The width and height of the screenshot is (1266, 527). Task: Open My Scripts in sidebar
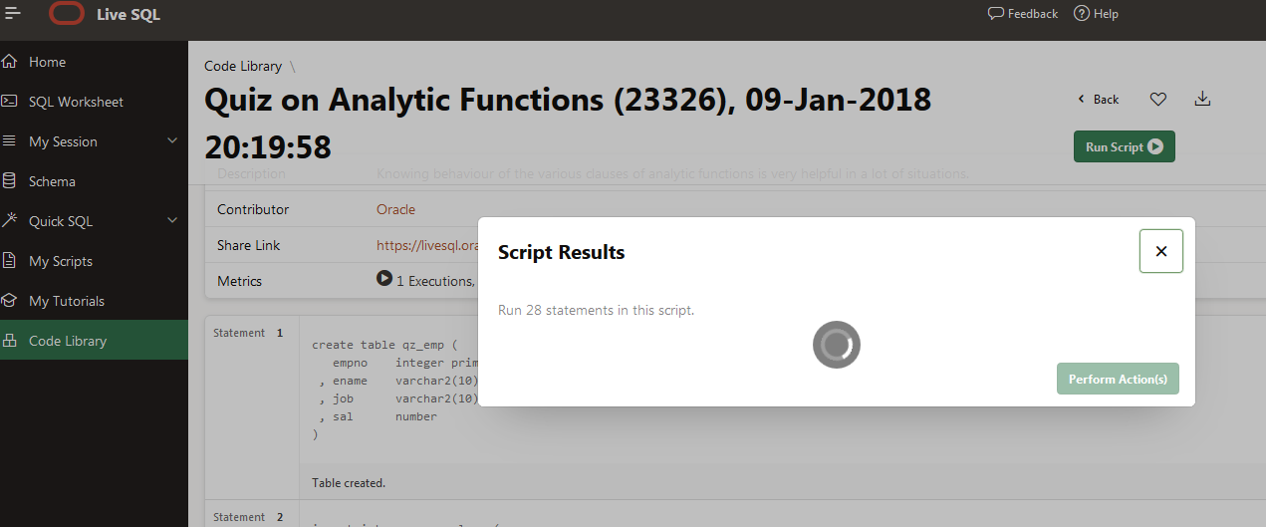pos(61,261)
